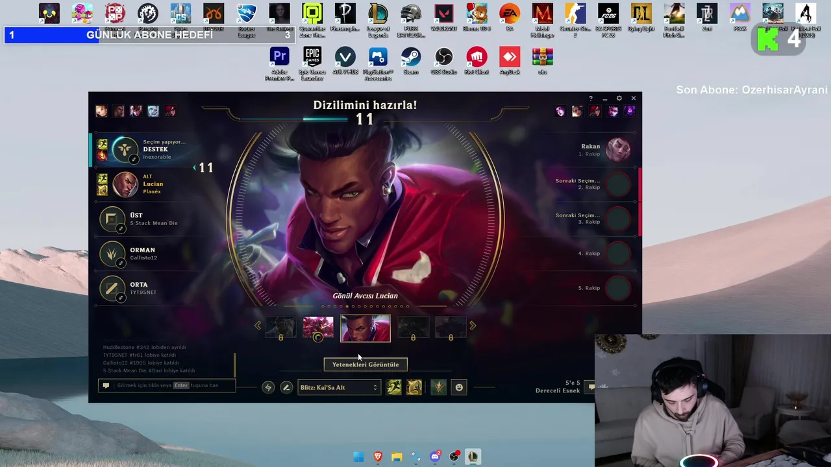This screenshot has height=467, width=831.
Task: Click Yetenekleri Görüntüle button
Action: [x=366, y=365]
